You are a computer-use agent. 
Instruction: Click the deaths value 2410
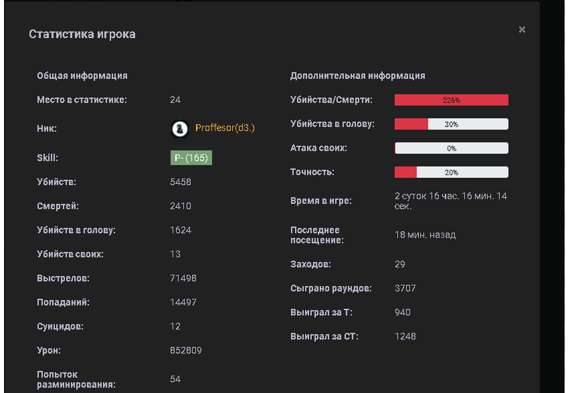pyautogui.click(x=181, y=206)
